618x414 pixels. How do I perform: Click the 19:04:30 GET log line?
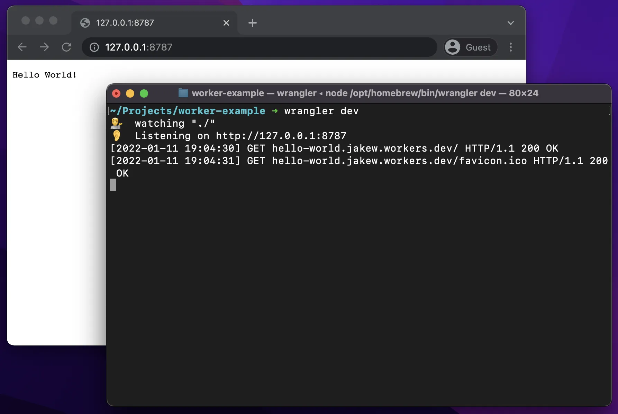(x=334, y=148)
